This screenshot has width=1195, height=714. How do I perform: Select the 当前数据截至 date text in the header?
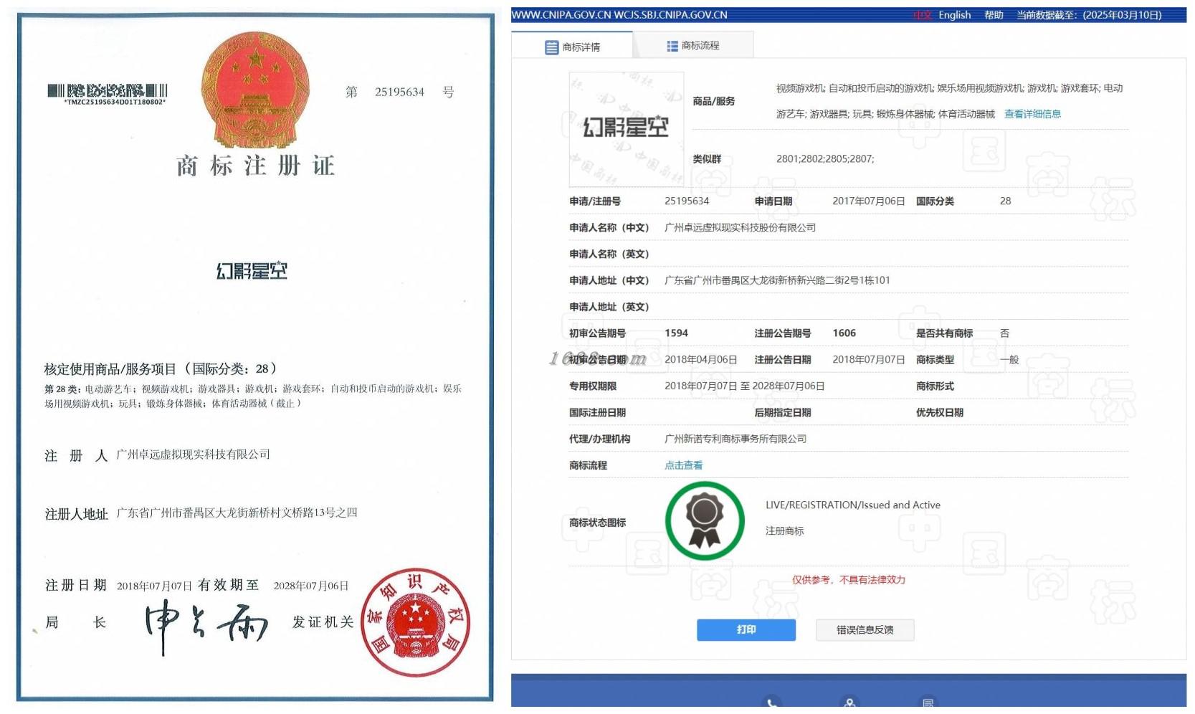tap(1089, 15)
